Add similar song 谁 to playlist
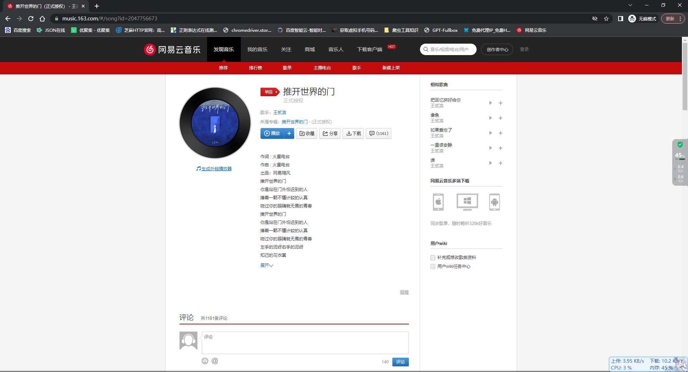This screenshot has width=688, height=372. coord(501,163)
